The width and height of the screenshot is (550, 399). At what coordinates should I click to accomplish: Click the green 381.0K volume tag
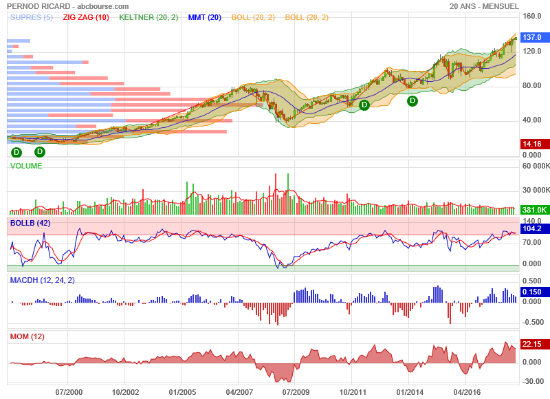pyautogui.click(x=535, y=210)
